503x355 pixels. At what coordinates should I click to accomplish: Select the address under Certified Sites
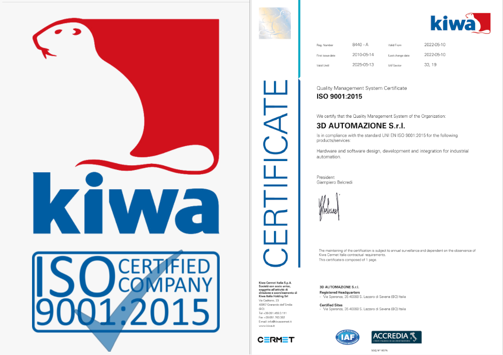click(364, 309)
